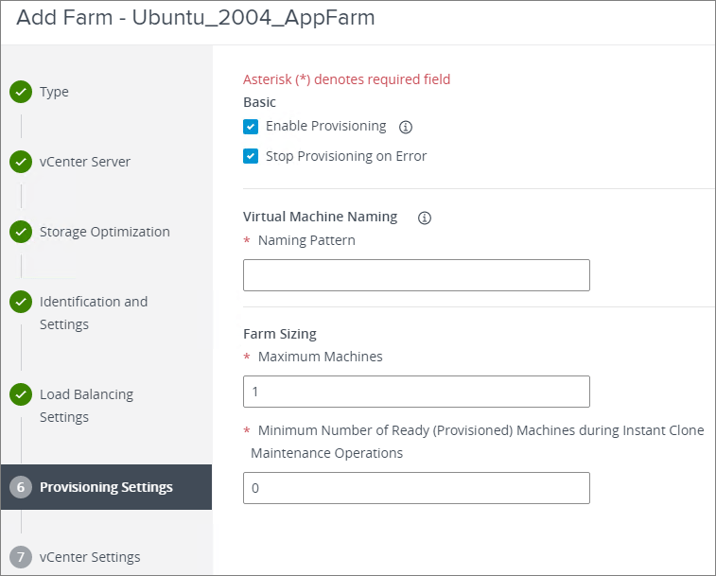This screenshot has height=576, width=716.
Task: Select Identification and Settings step
Action: point(93,312)
